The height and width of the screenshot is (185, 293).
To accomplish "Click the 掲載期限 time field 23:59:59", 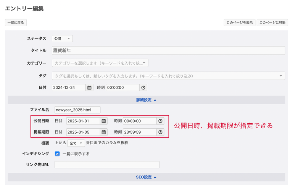I will click(x=140, y=132).
